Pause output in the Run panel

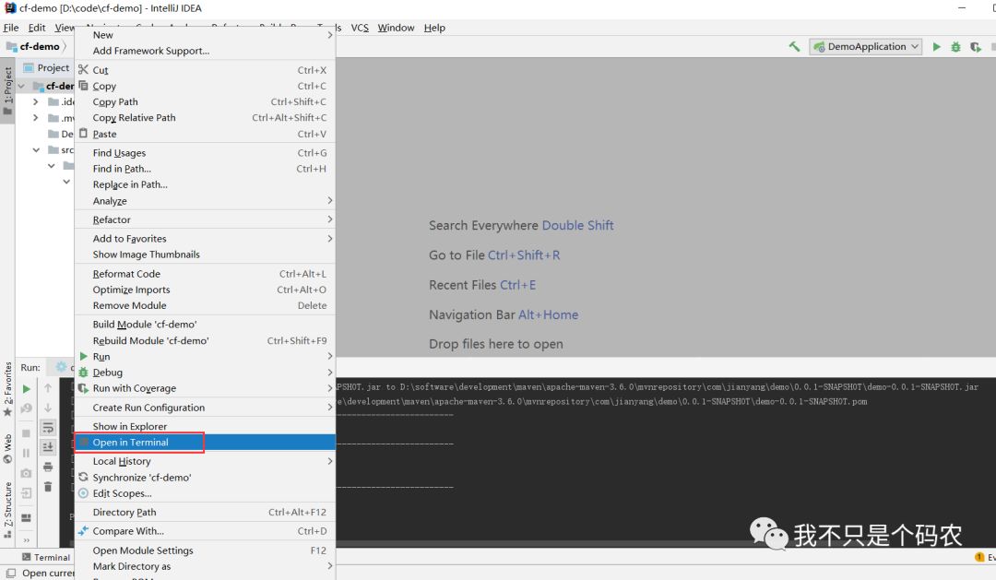point(26,453)
